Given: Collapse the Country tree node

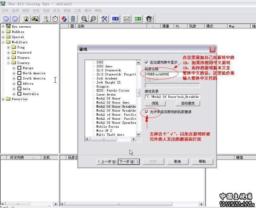Looking at the screenshot, I should [9, 63].
